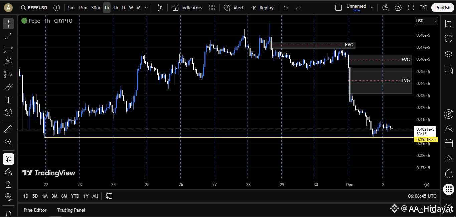
Task: Set range to 3M
Action: click(54, 196)
